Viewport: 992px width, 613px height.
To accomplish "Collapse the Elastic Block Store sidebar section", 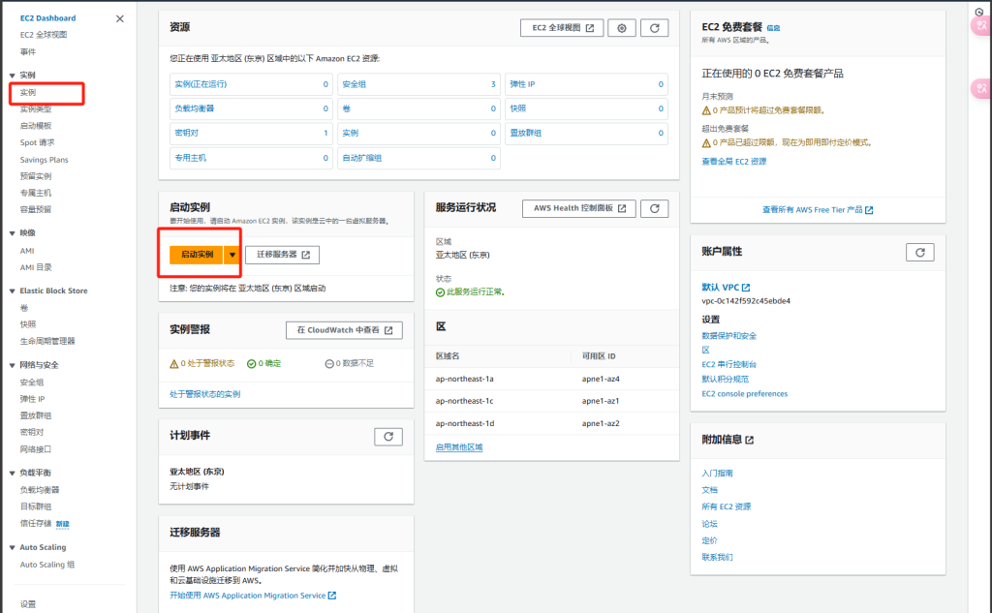I will [12, 291].
